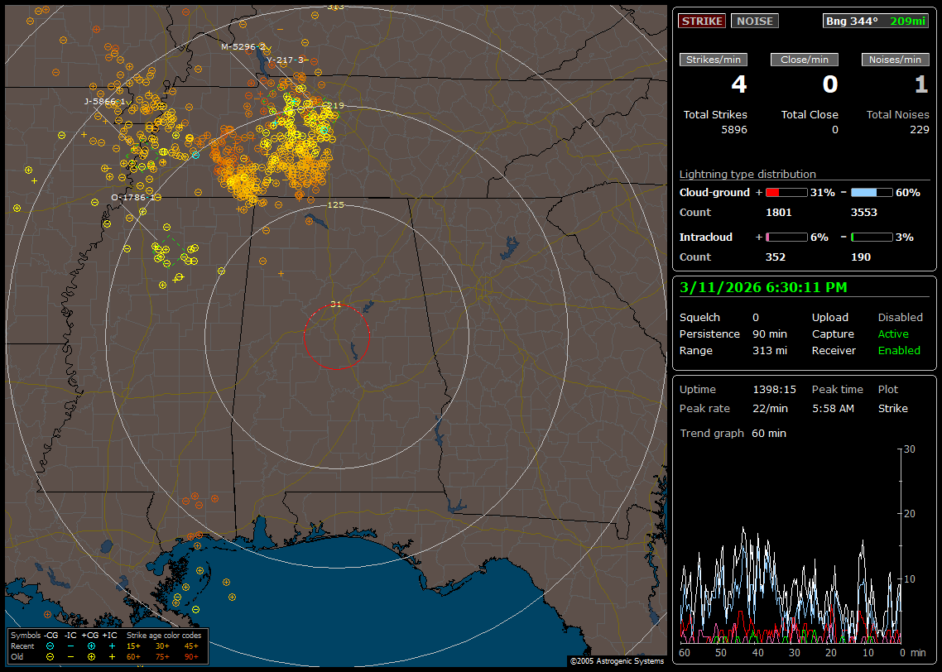Click the recent -CG cyan symbol in legend

pos(50,646)
